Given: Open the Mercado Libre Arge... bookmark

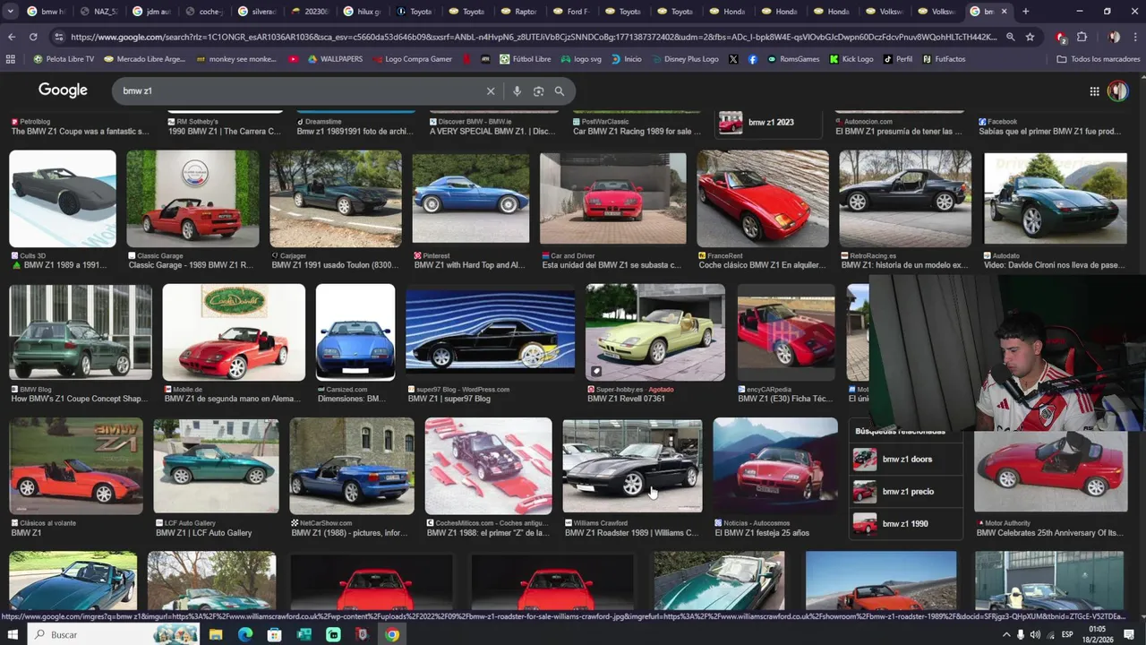Looking at the screenshot, I should (144, 59).
